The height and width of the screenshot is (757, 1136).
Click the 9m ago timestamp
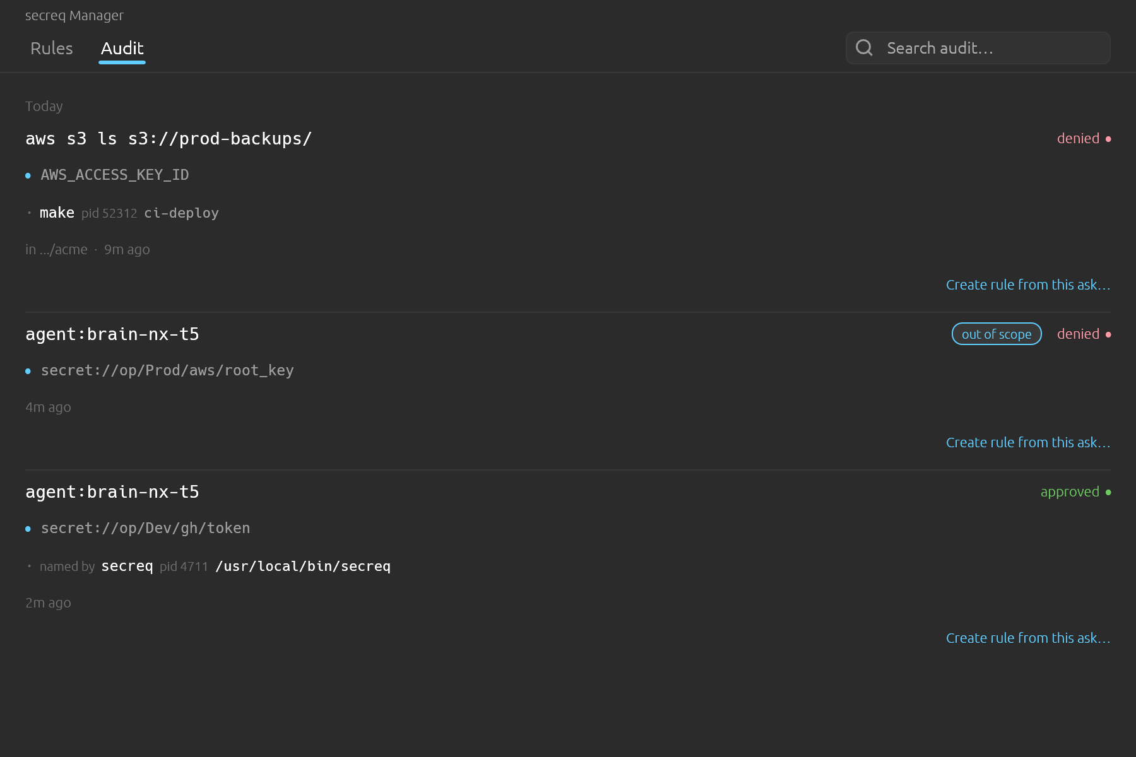click(127, 249)
